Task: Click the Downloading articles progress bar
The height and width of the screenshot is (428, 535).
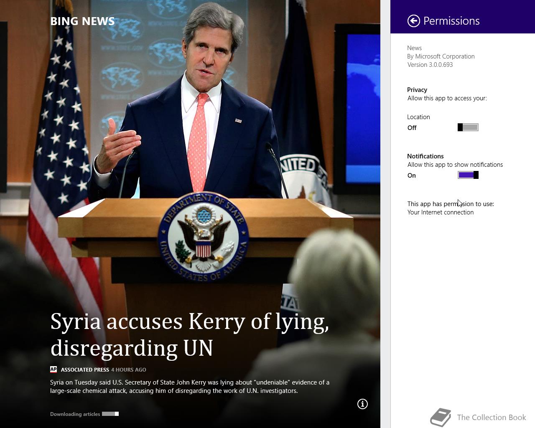Action: click(110, 414)
